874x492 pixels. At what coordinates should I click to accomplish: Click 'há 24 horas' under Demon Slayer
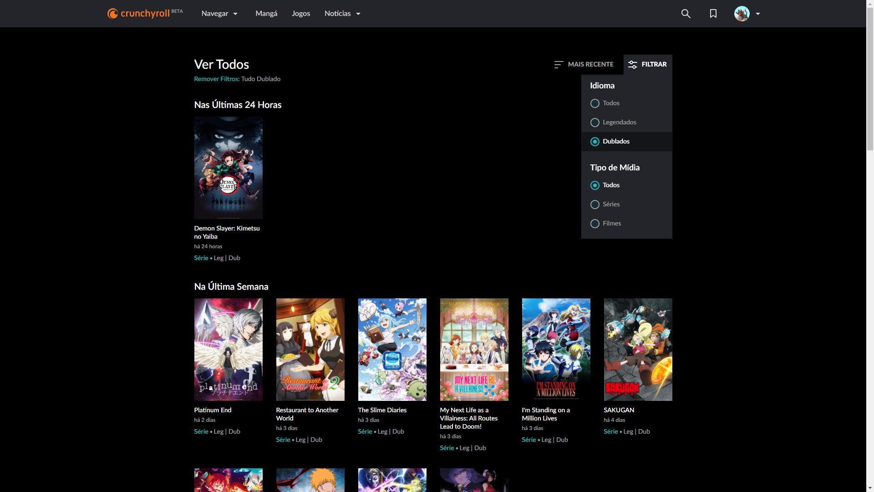coord(208,246)
